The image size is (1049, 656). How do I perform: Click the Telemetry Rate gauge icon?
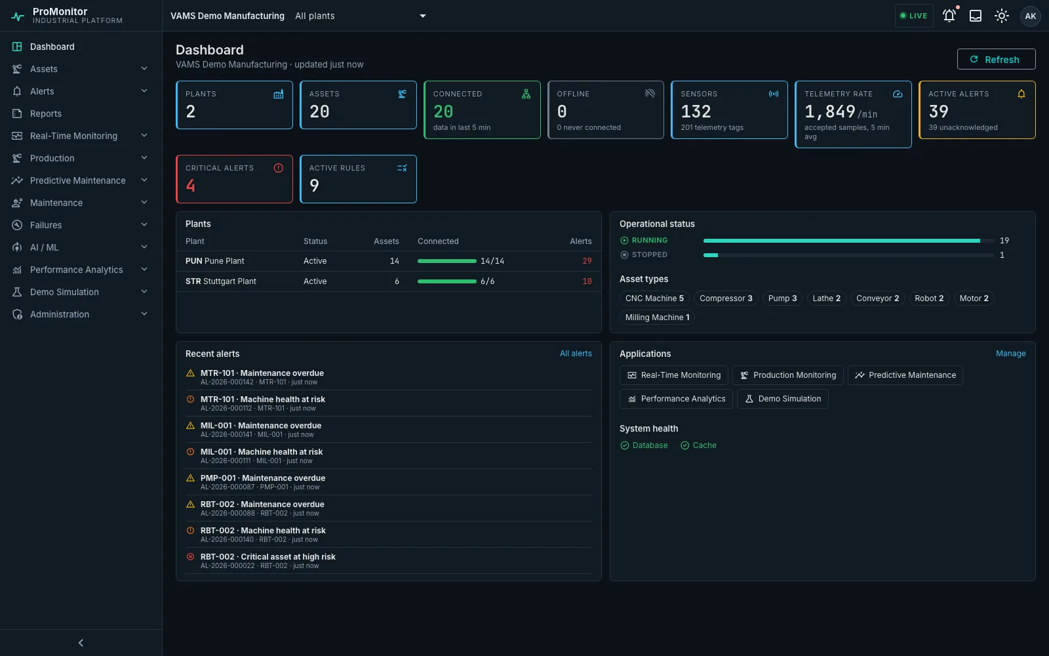coord(898,94)
